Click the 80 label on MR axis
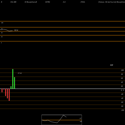Screen dimensions: 125x125 coord(122,74)
